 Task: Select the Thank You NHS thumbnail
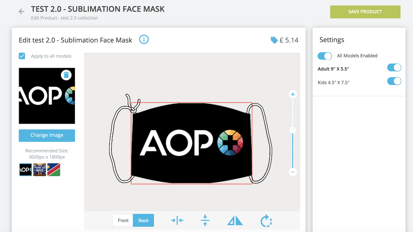click(x=40, y=170)
